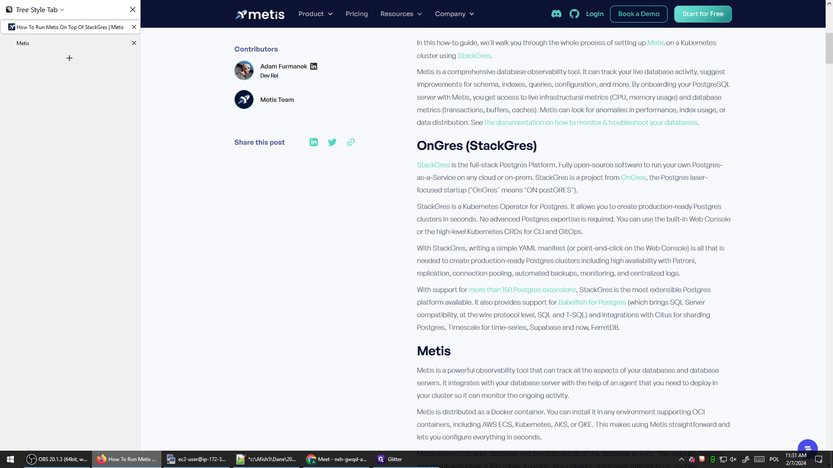The height and width of the screenshot is (468, 833).
Task: Click the 'OnGres (StackGres)' heading
Action: [x=477, y=146]
